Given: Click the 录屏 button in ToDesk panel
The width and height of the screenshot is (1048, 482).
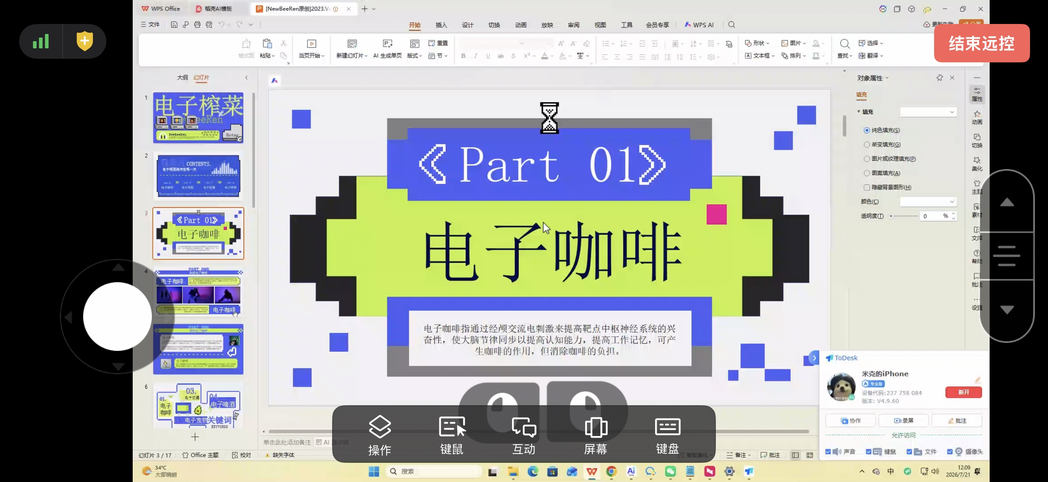Looking at the screenshot, I should pyautogui.click(x=903, y=420).
